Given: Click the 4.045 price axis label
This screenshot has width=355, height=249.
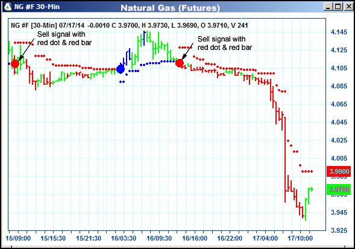Looking at the screenshot, I should click(x=339, y=123).
